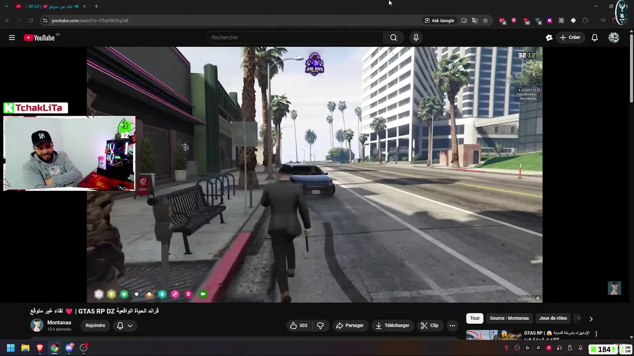This screenshot has height=356, width=634.
Task: Open File Explorer from taskbar
Action: (25, 348)
